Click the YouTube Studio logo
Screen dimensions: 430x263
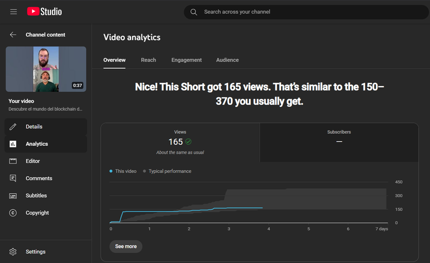[44, 12]
